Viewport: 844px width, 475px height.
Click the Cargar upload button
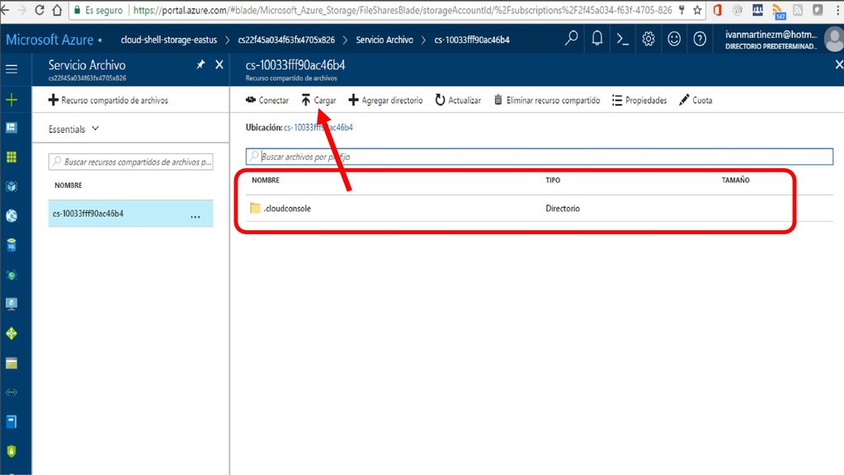click(x=318, y=100)
